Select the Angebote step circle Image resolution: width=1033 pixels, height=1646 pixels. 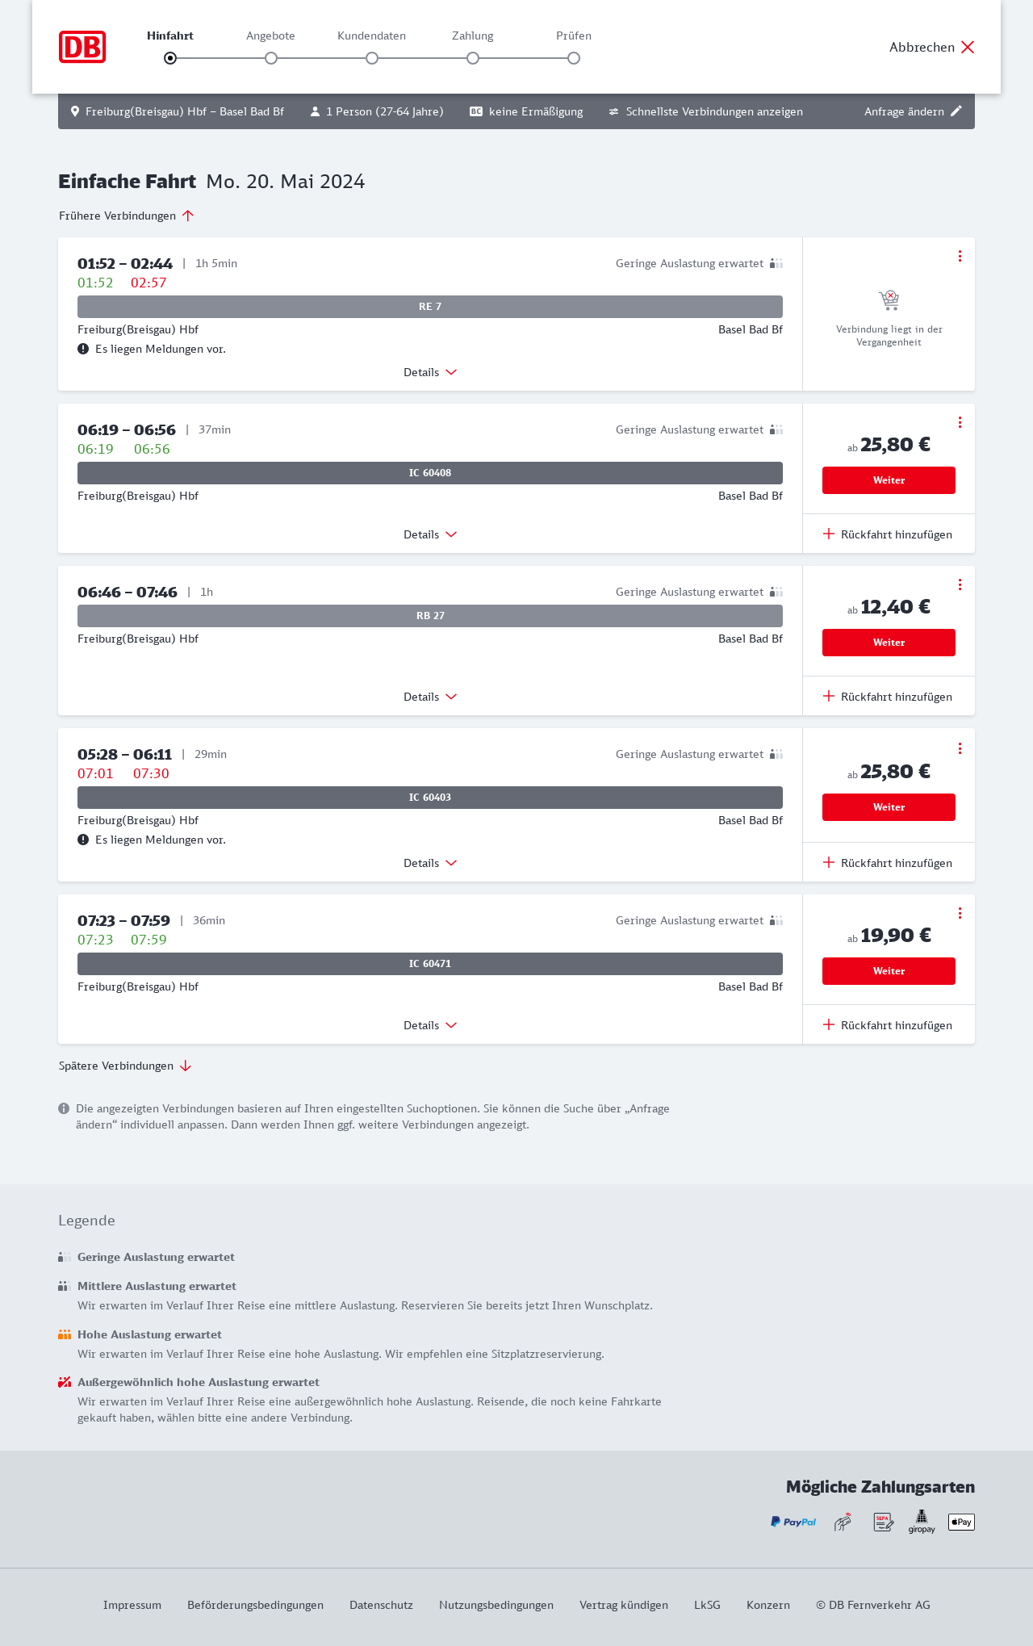tap(271, 58)
